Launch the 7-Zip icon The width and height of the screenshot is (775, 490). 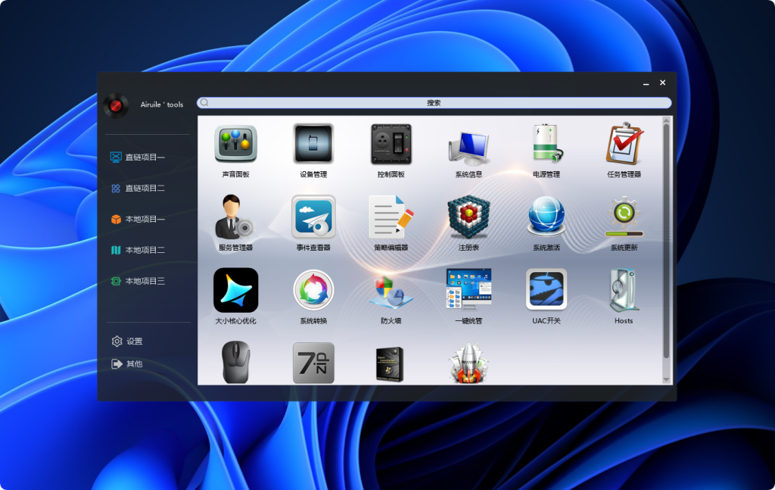(313, 363)
